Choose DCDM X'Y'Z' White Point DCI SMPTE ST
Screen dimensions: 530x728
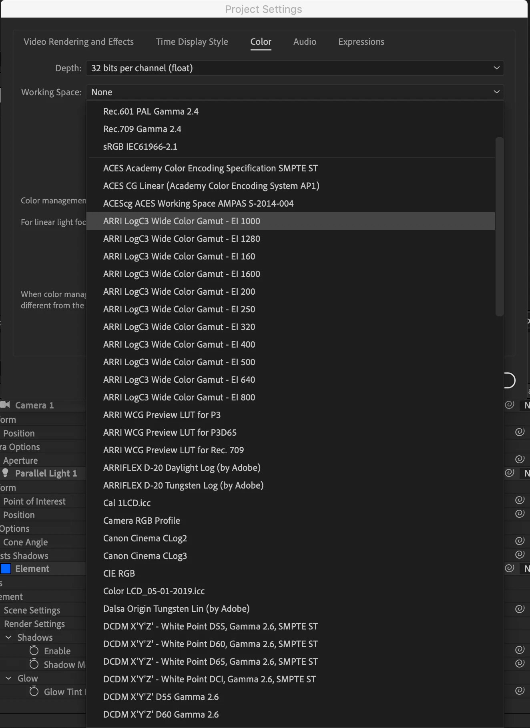pos(291,679)
